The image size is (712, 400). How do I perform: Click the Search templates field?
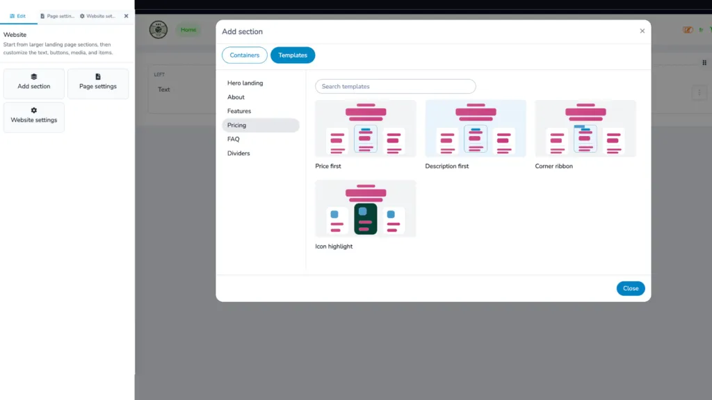coord(396,86)
